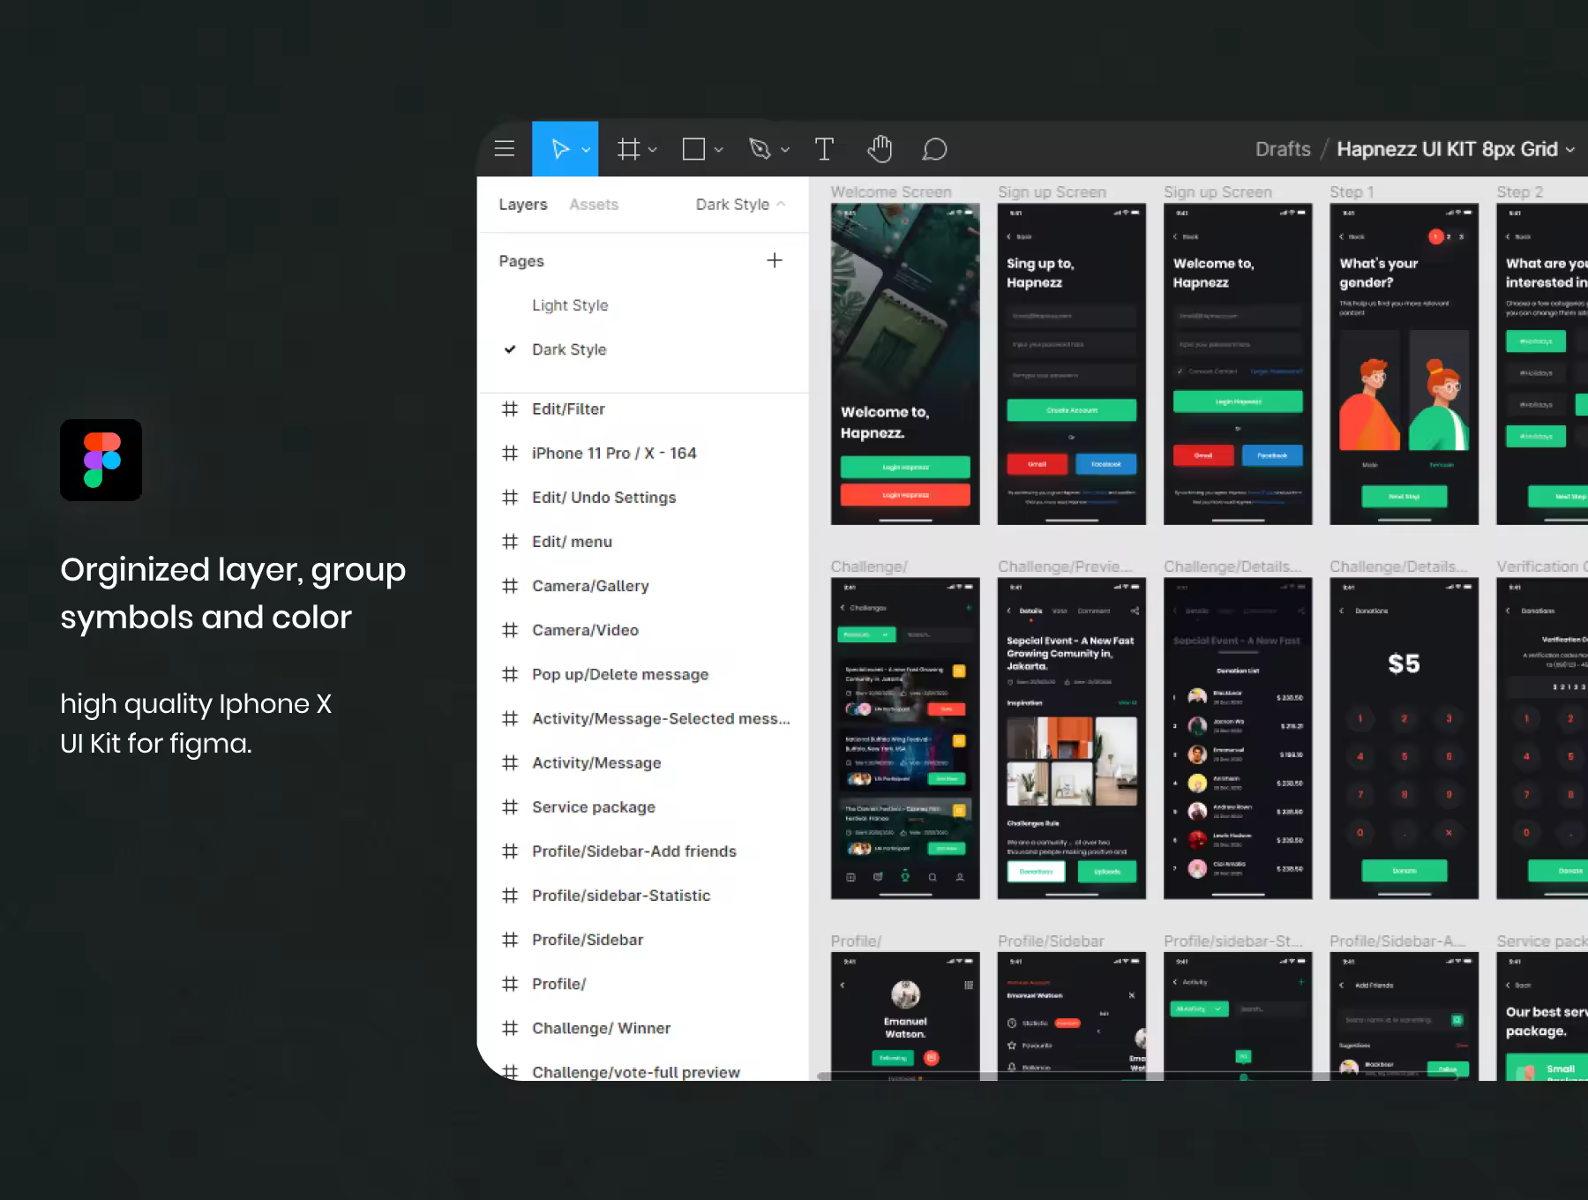Click green Create Account button in Sign up frame
1588x1200 pixels.
click(1072, 410)
